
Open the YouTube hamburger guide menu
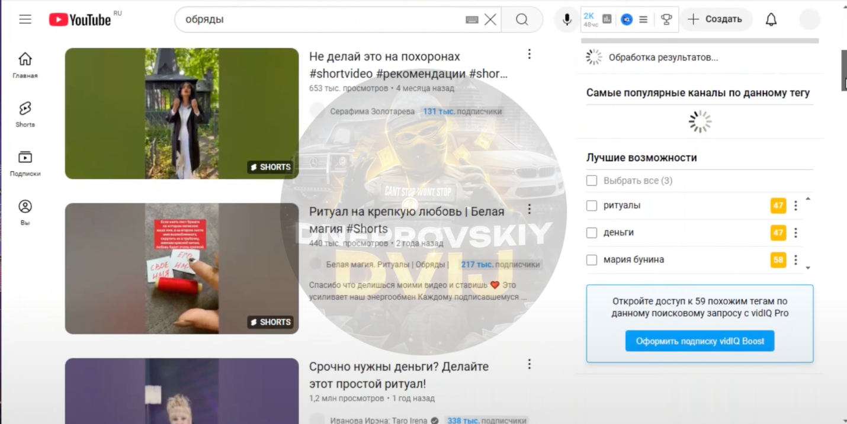[x=25, y=20]
